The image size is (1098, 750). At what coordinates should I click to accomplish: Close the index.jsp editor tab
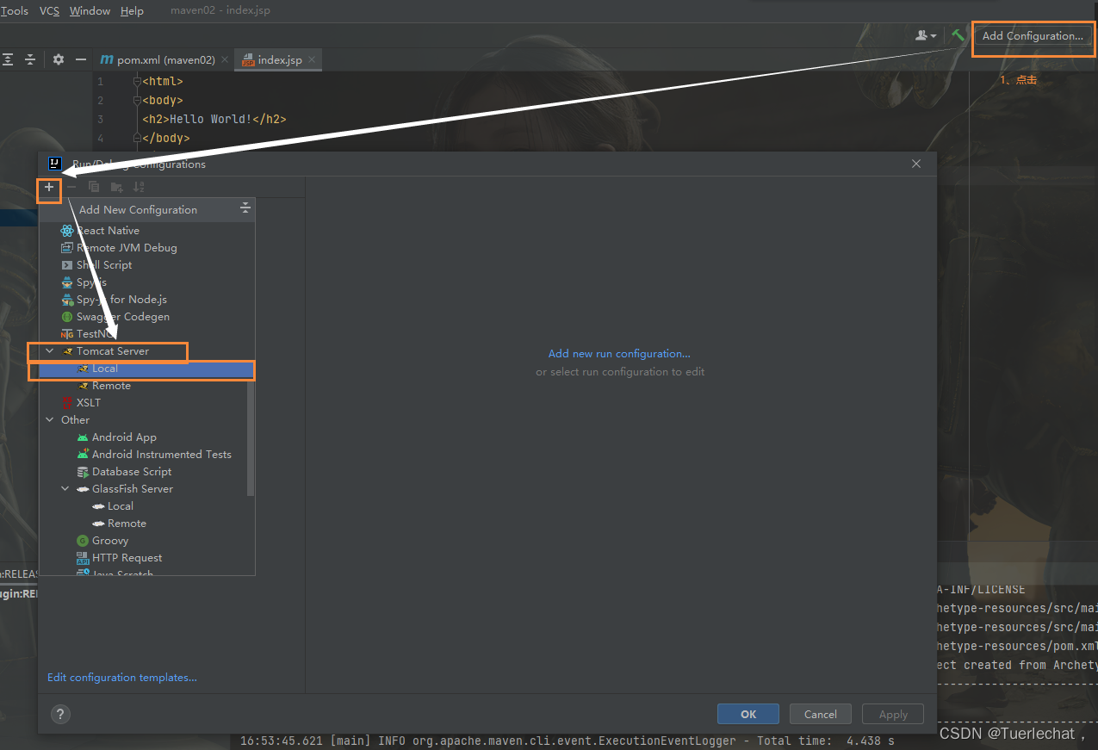312,59
